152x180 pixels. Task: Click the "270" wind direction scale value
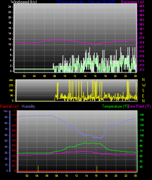click(11, 85)
